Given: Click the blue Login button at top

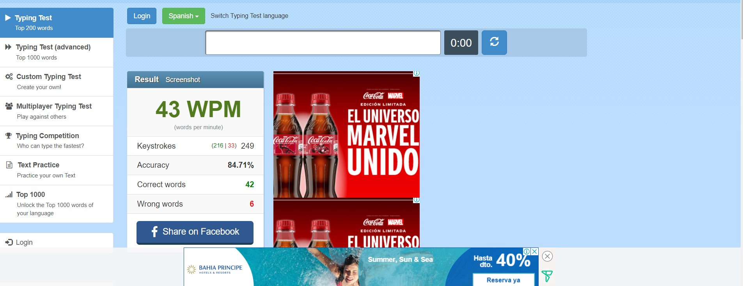Looking at the screenshot, I should tap(142, 16).
